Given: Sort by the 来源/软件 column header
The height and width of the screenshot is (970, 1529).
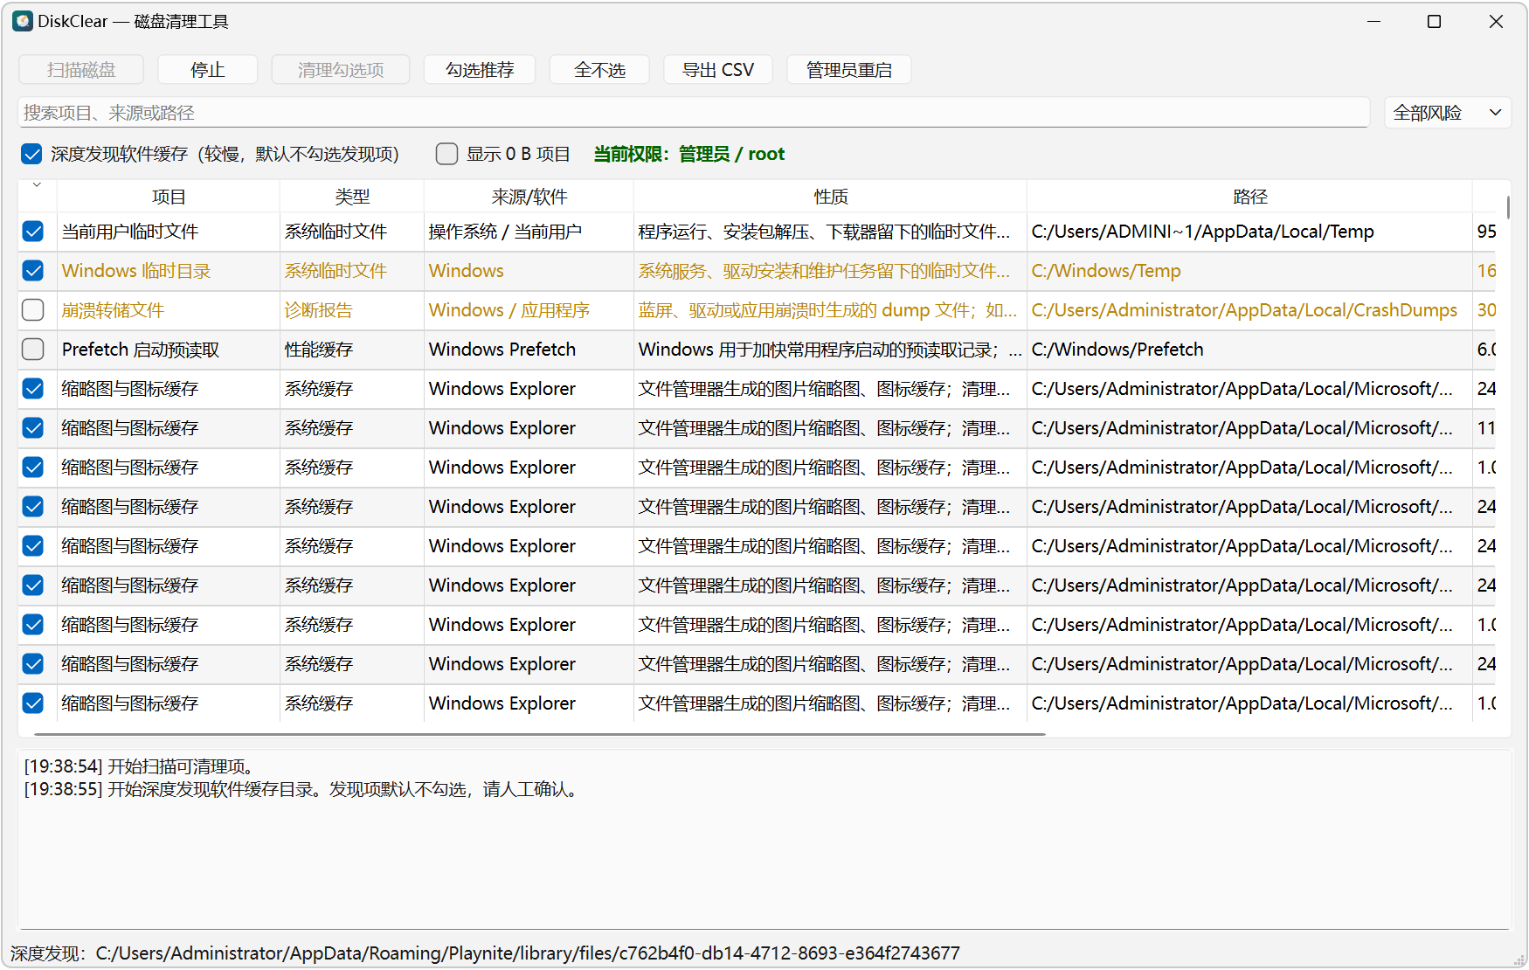Looking at the screenshot, I should (529, 197).
